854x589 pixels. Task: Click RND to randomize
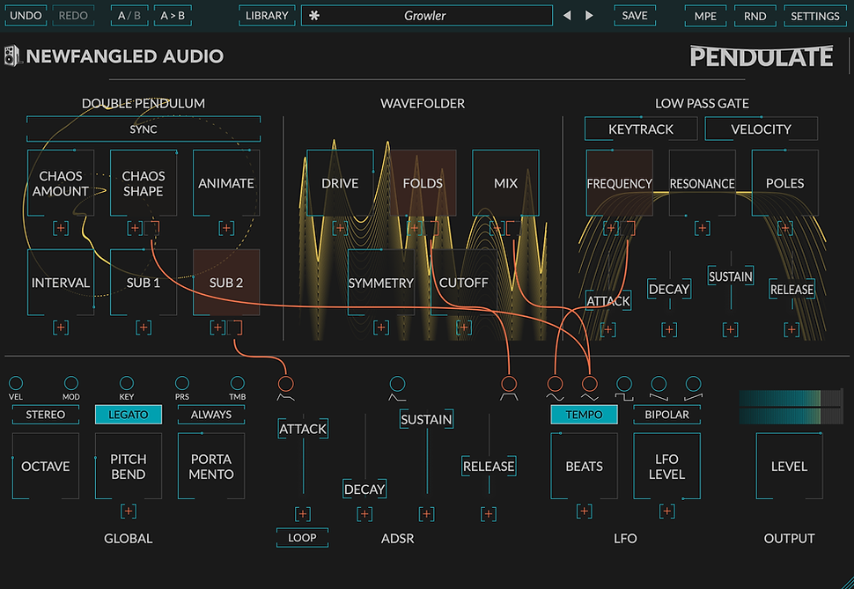(755, 16)
